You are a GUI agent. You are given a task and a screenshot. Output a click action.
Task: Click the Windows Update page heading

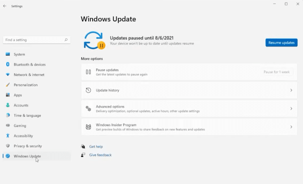(108, 19)
